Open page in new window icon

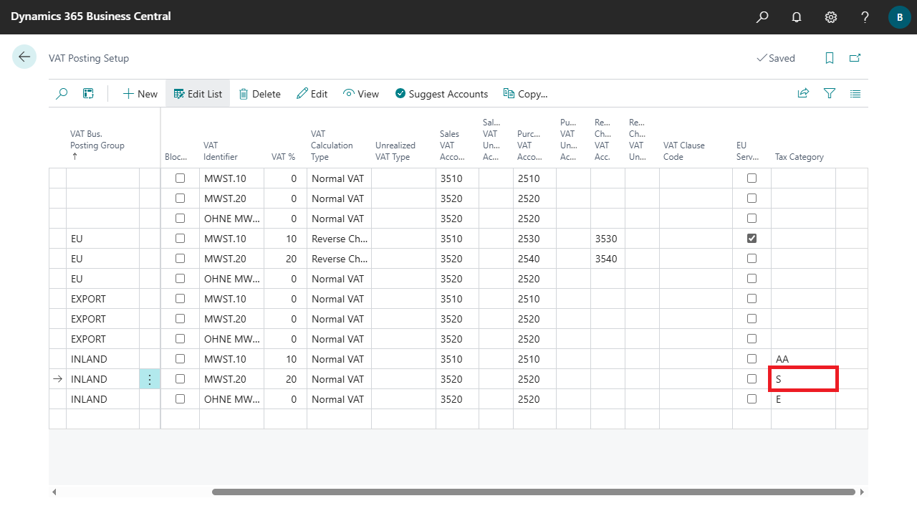[x=855, y=58]
